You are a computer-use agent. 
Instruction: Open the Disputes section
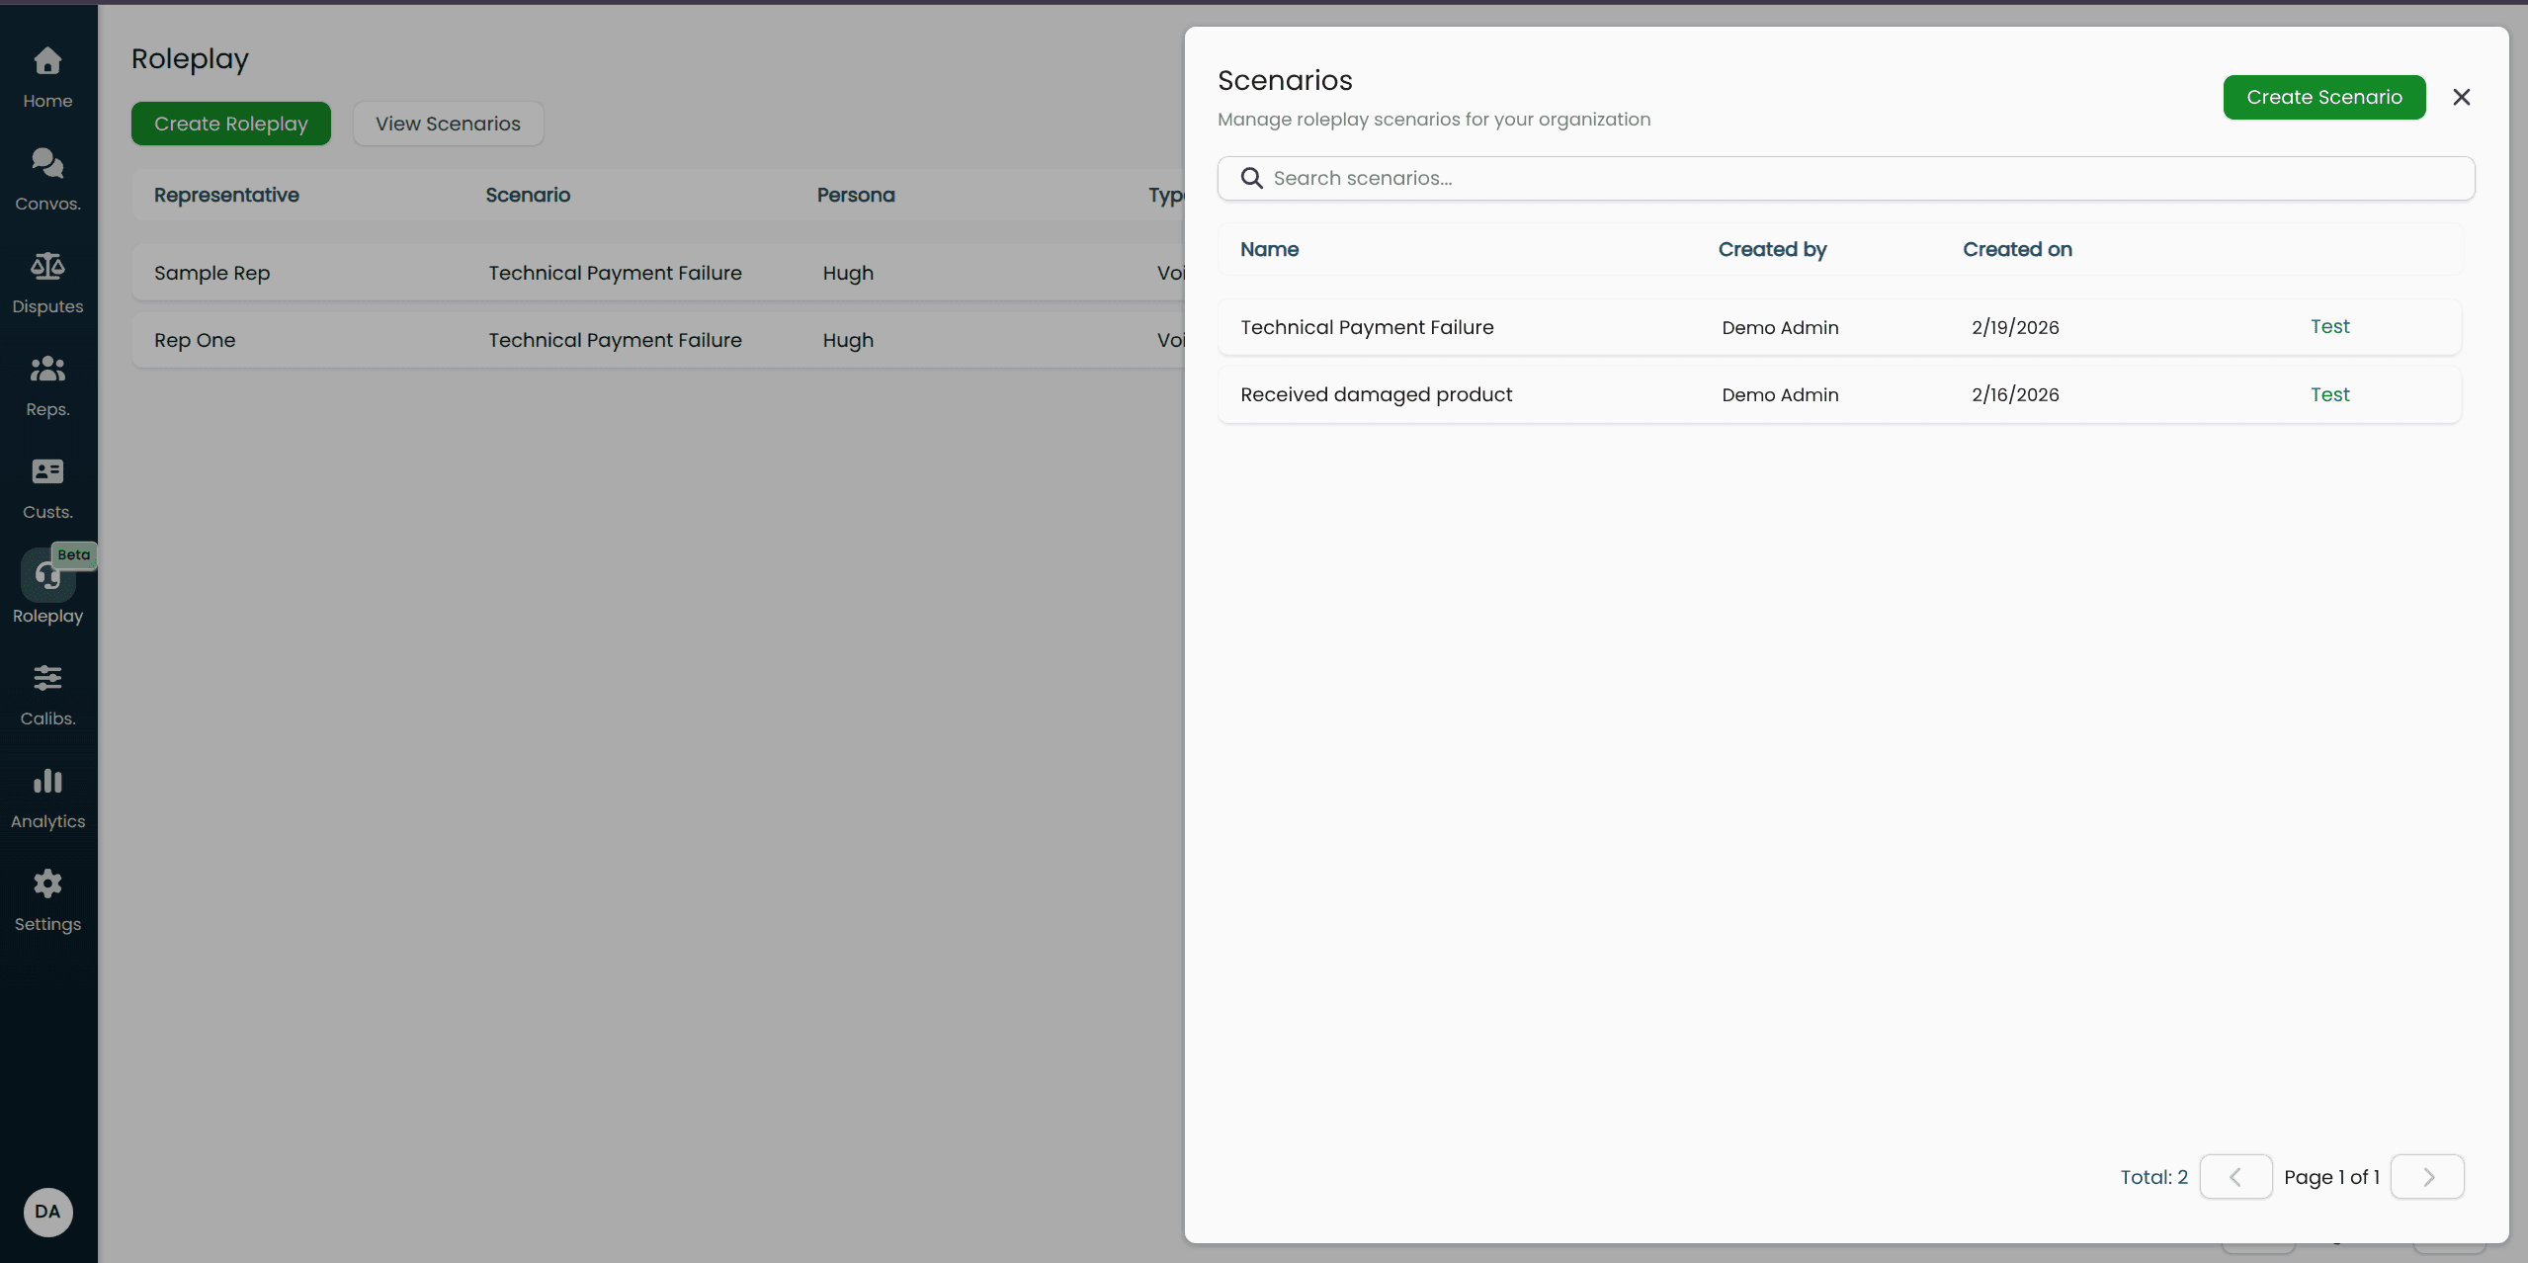tap(47, 281)
